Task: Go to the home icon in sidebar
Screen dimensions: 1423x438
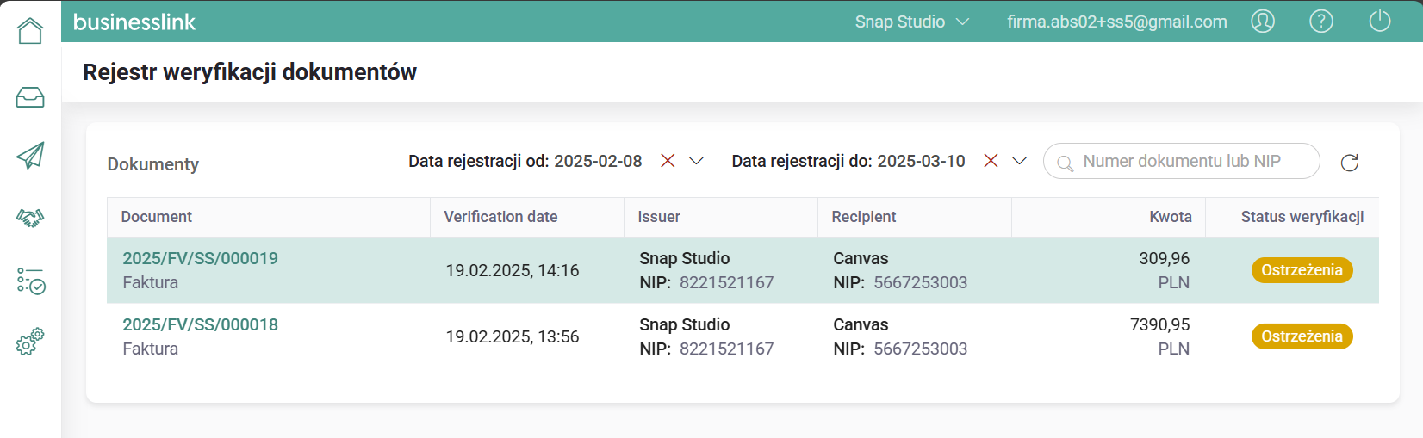Action: [x=30, y=31]
